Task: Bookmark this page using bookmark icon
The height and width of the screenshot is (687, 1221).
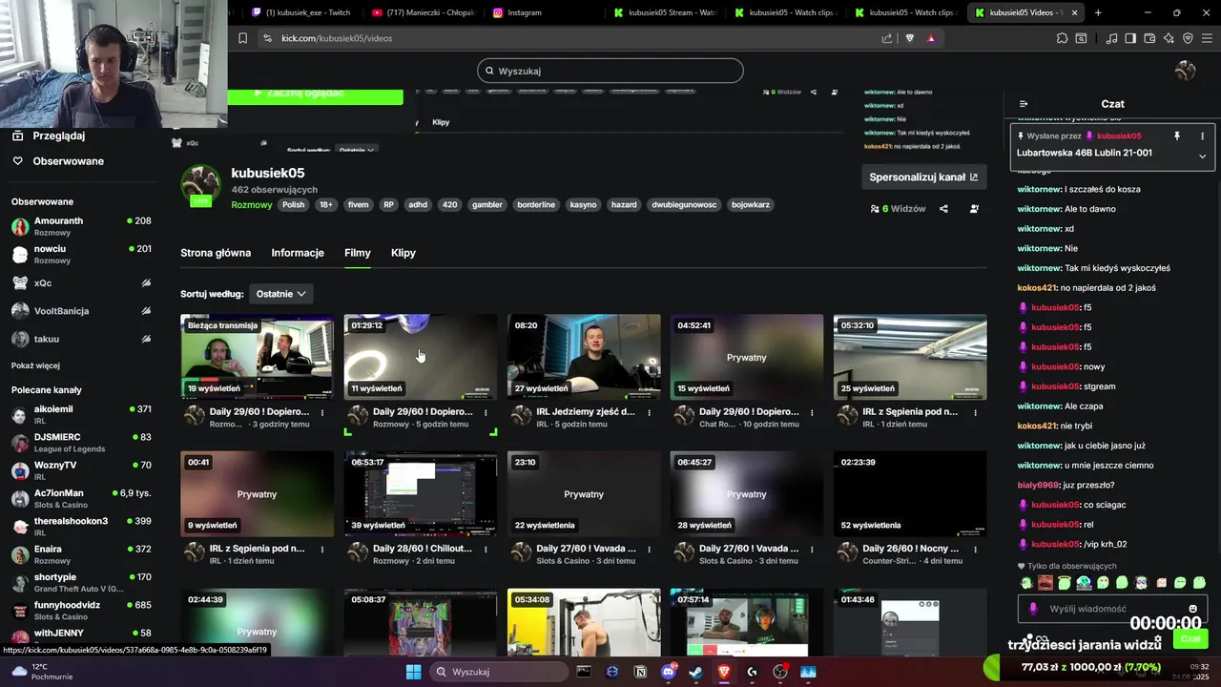Action: 242,38
